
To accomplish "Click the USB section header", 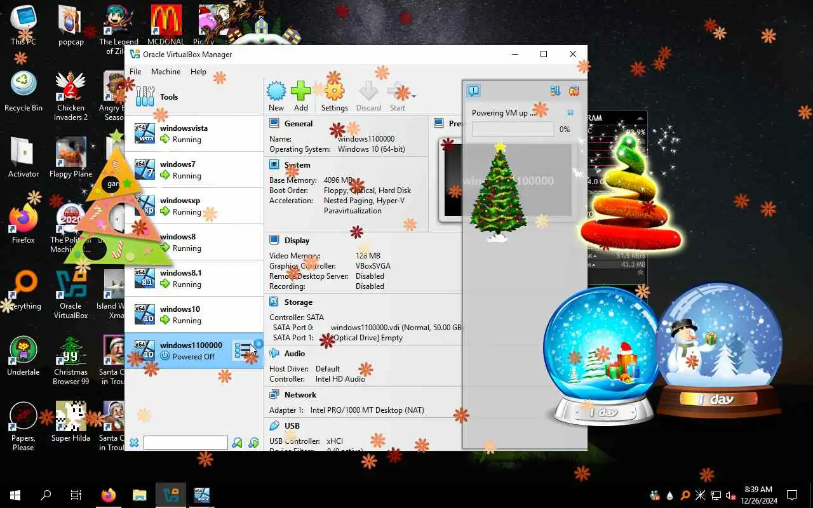I will click(292, 426).
